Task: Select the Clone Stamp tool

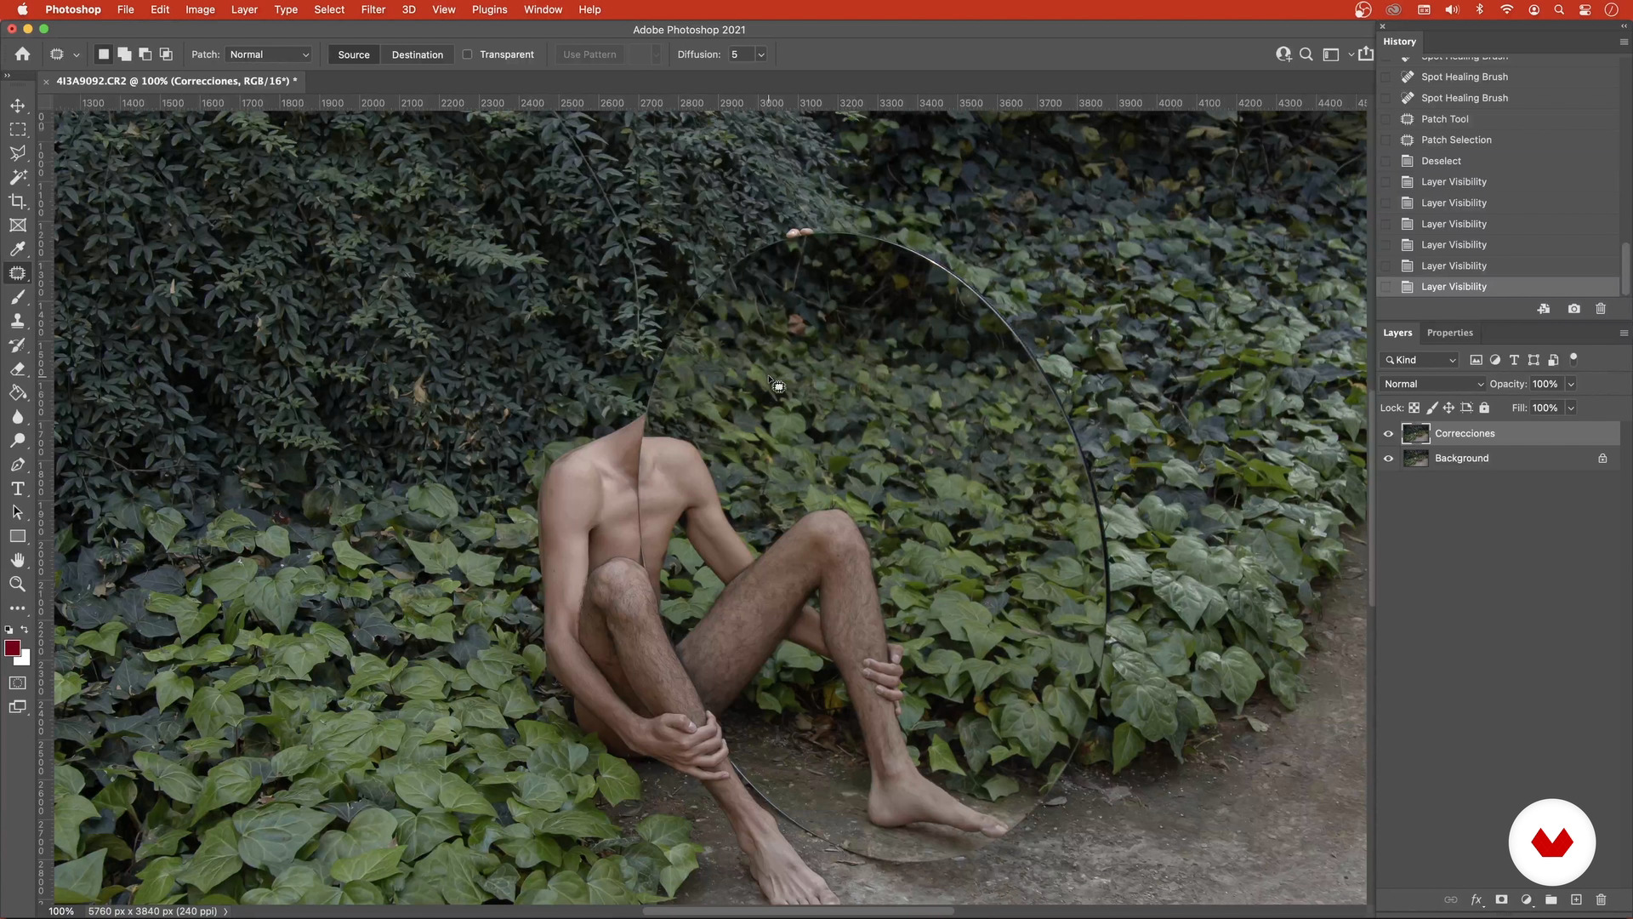Action: click(x=17, y=321)
